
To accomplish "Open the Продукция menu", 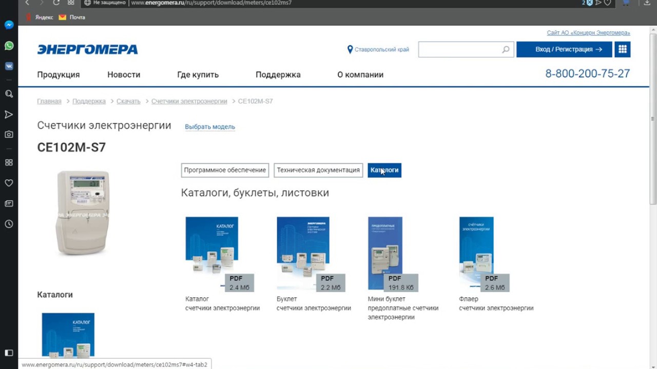I will [59, 75].
